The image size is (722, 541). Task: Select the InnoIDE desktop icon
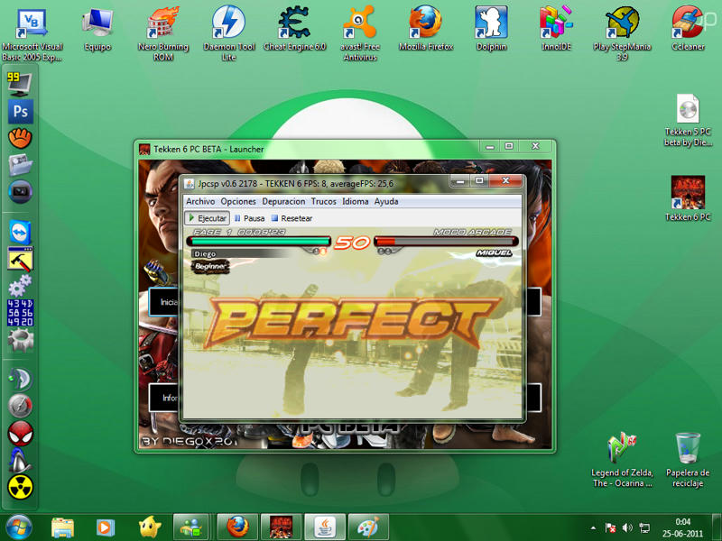[x=556, y=30]
